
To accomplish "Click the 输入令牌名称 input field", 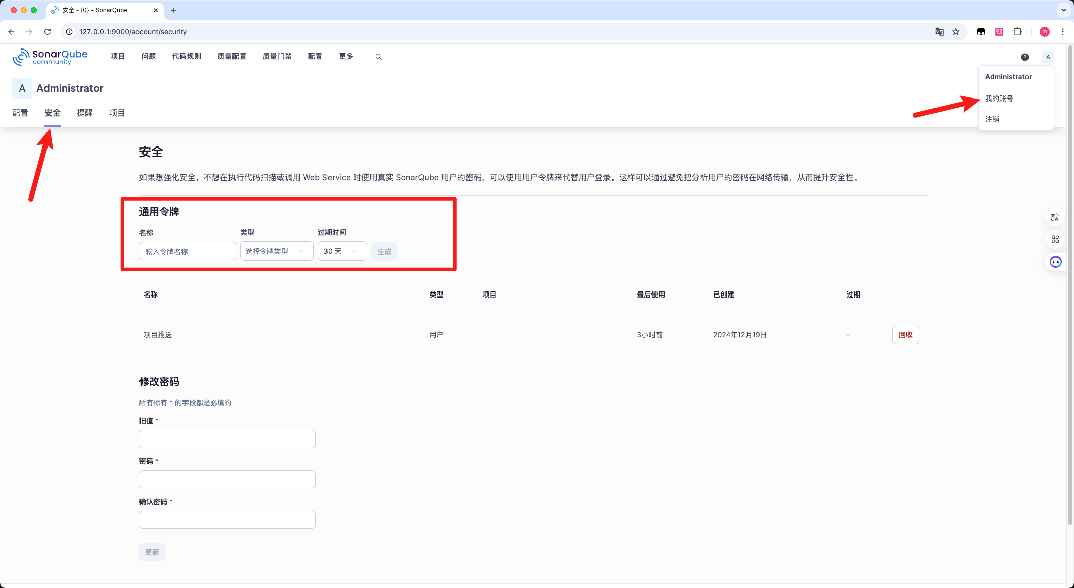I will point(187,251).
